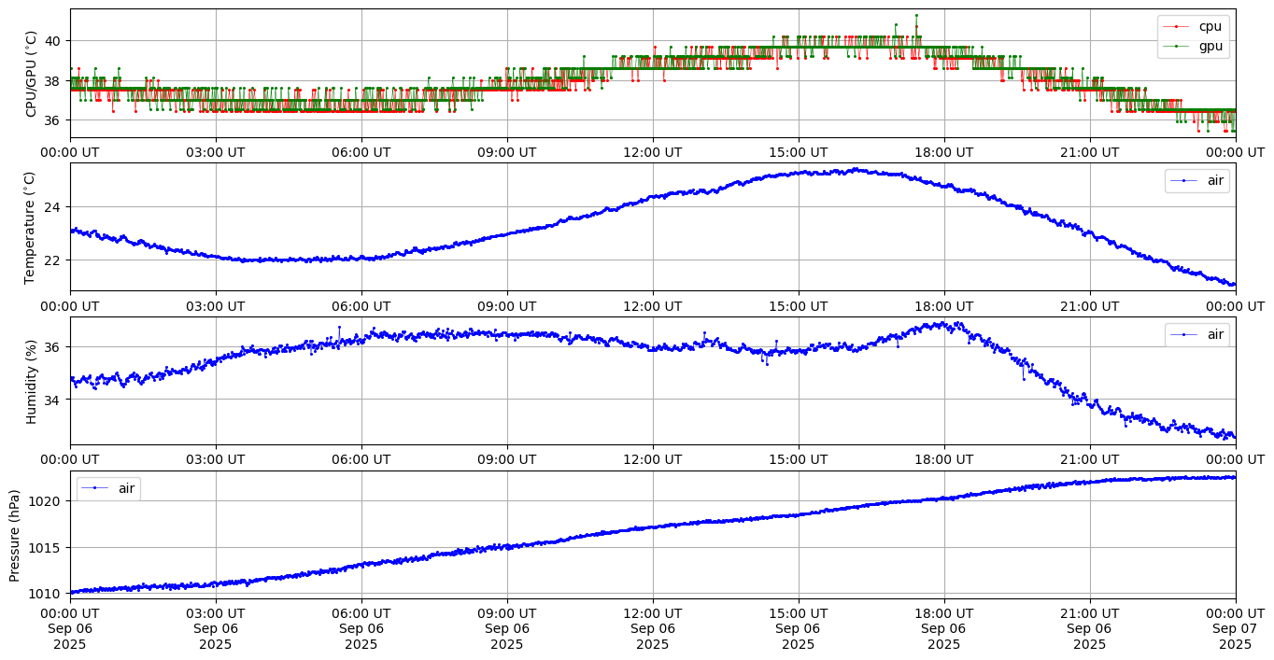Click '21:00 UT Sep 06 2025' below Pressure plot

click(x=1090, y=629)
